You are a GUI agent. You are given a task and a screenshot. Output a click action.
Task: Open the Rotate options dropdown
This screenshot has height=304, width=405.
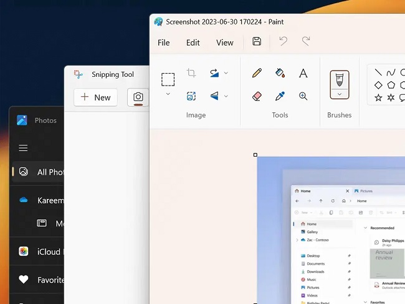pos(226,73)
